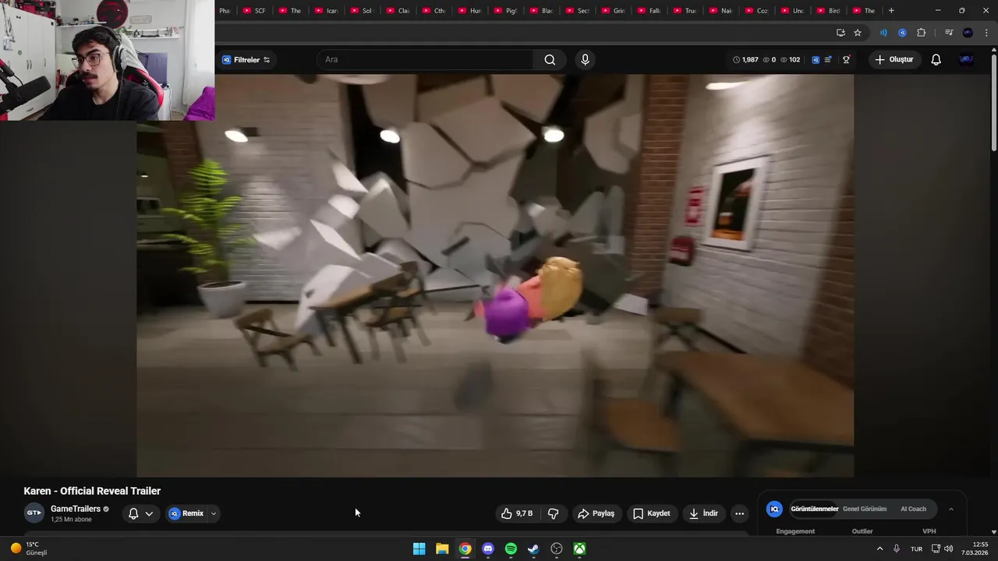Open the GameTrailers channel name link
This screenshot has height=561, width=998.
(x=76, y=509)
